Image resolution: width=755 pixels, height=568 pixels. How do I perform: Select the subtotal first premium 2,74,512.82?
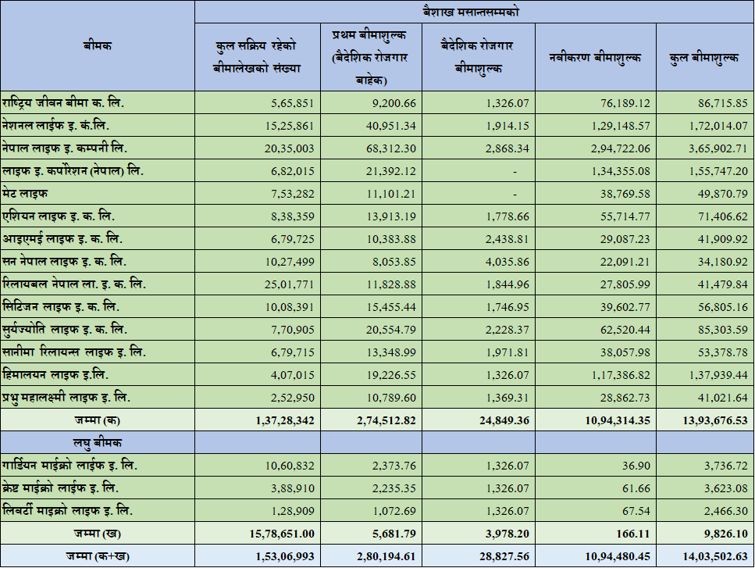pyautogui.click(x=386, y=420)
